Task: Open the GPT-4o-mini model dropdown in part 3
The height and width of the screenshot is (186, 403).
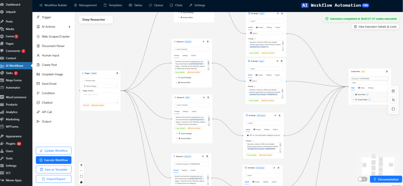Action: click(x=263, y=135)
